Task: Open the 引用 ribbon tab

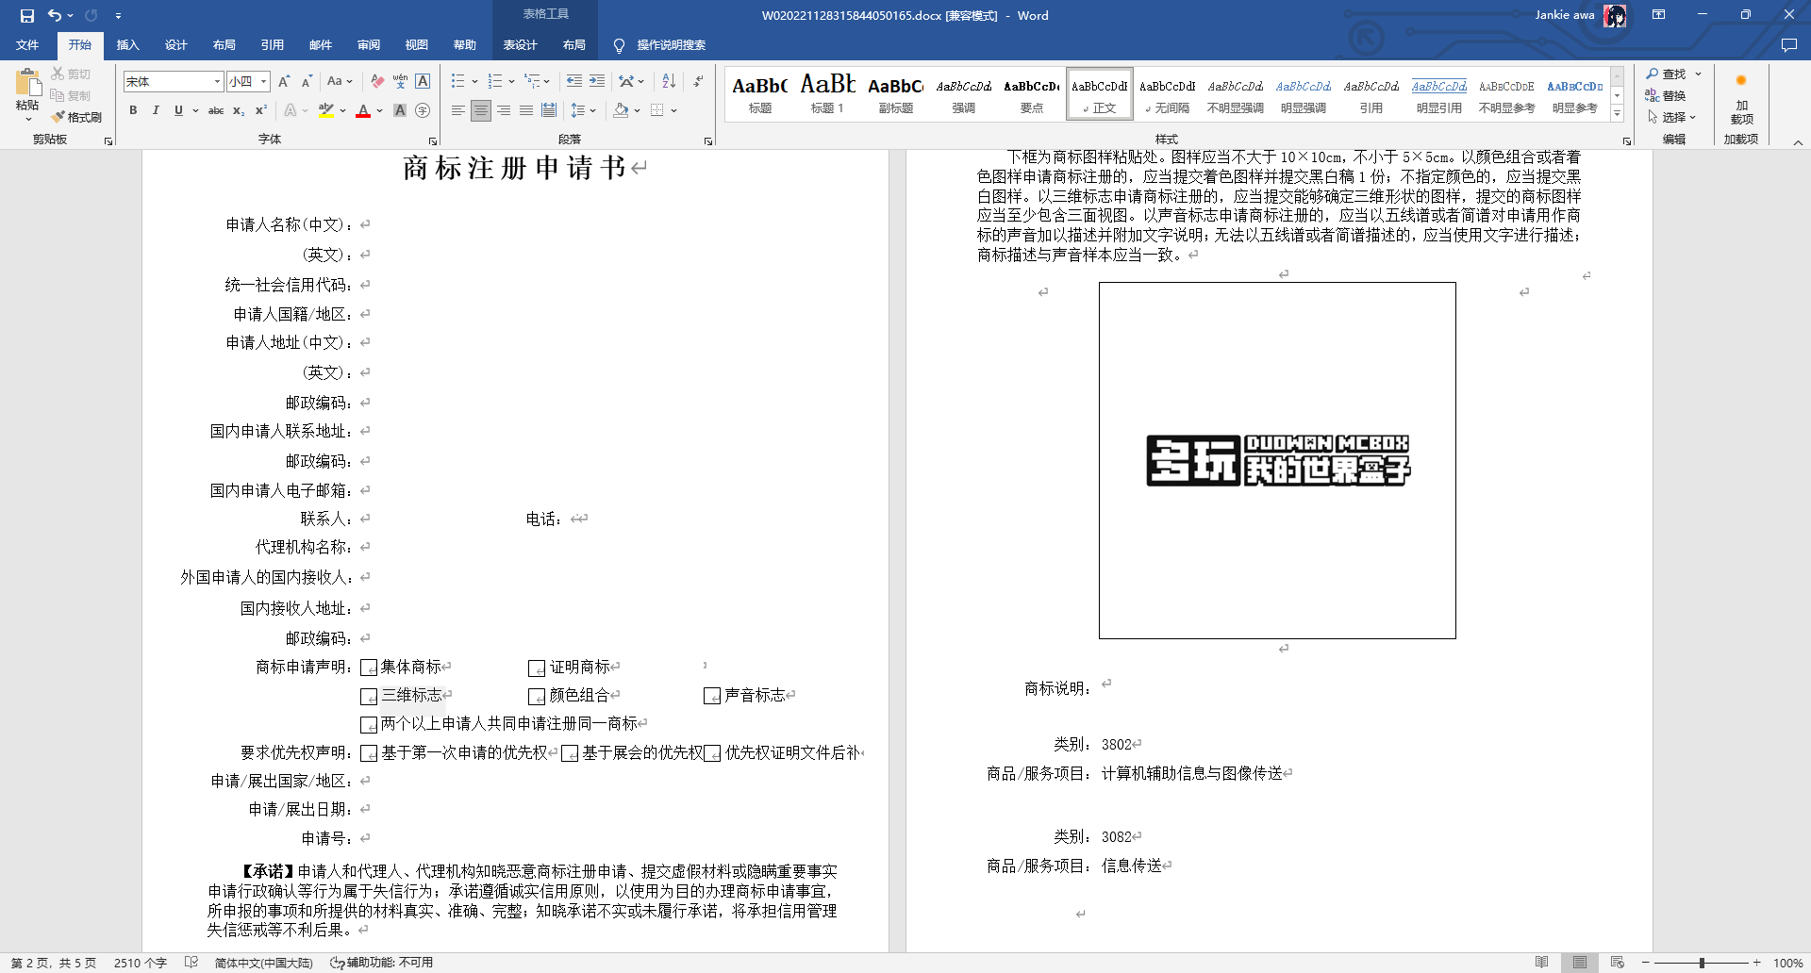Action: pos(273,44)
